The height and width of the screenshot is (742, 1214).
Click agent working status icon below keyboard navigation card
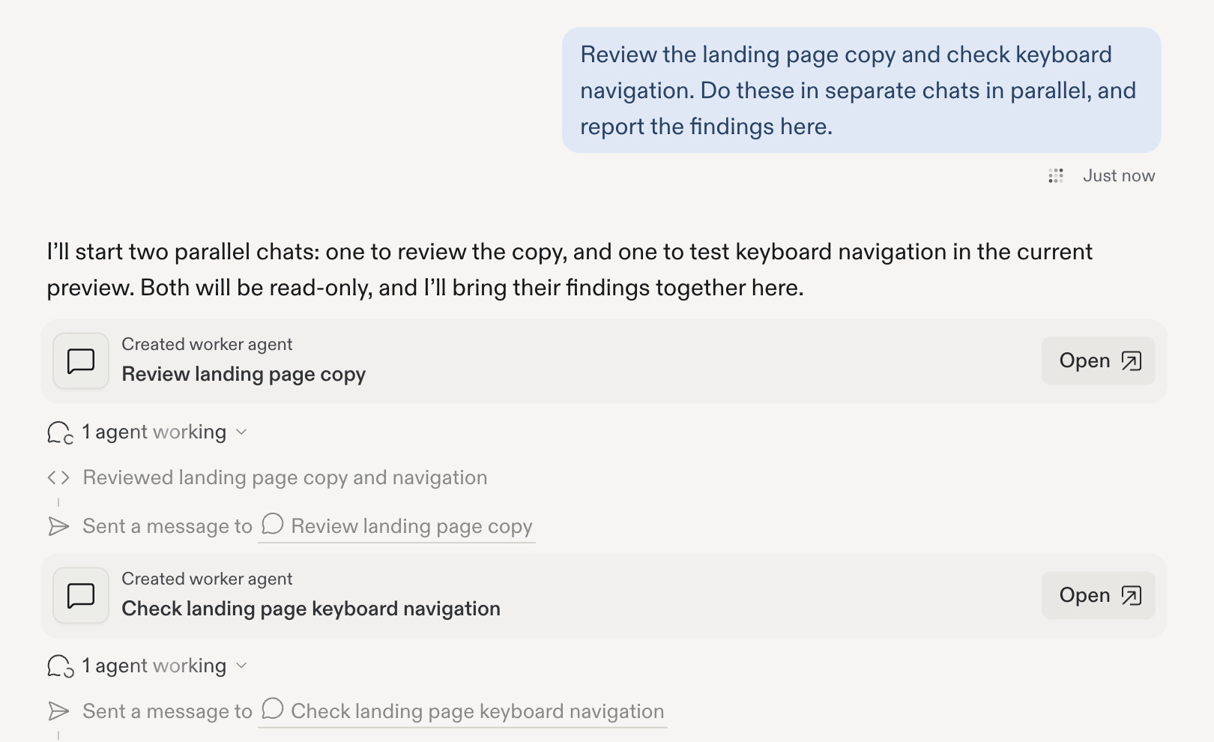point(60,666)
